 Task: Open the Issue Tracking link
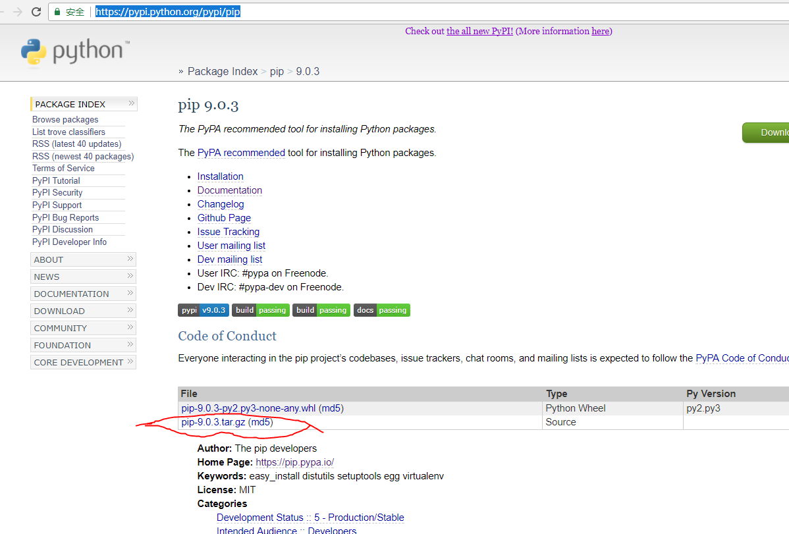point(229,232)
